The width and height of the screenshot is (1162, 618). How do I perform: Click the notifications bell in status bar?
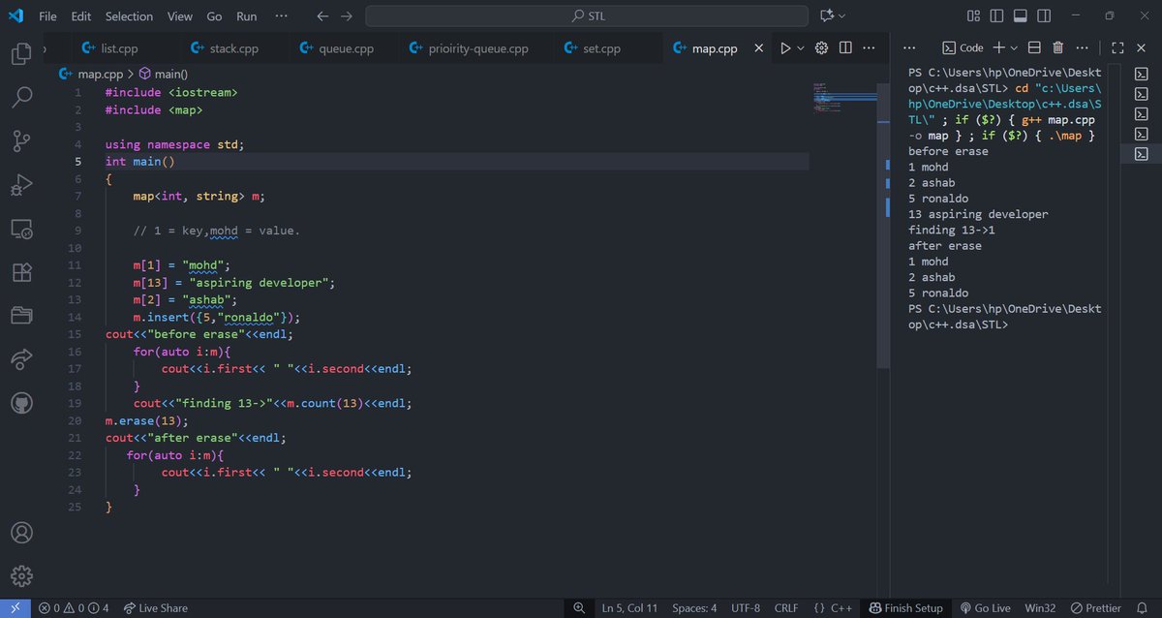[1142, 607]
